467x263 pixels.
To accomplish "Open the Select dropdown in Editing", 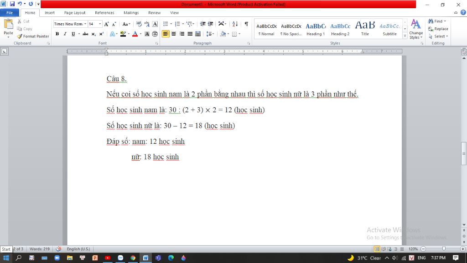I will 438,36.
